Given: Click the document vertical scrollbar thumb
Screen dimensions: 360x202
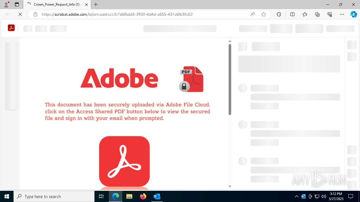Looking at the screenshot, I should (x=230, y=79).
